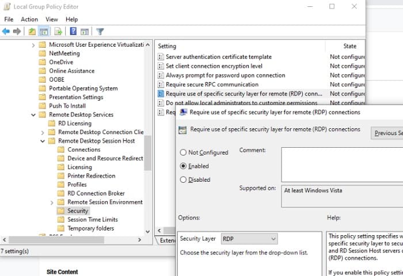Click the policy dialog title bar icon
The width and height of the screenshot is (403, 276).
183,112
